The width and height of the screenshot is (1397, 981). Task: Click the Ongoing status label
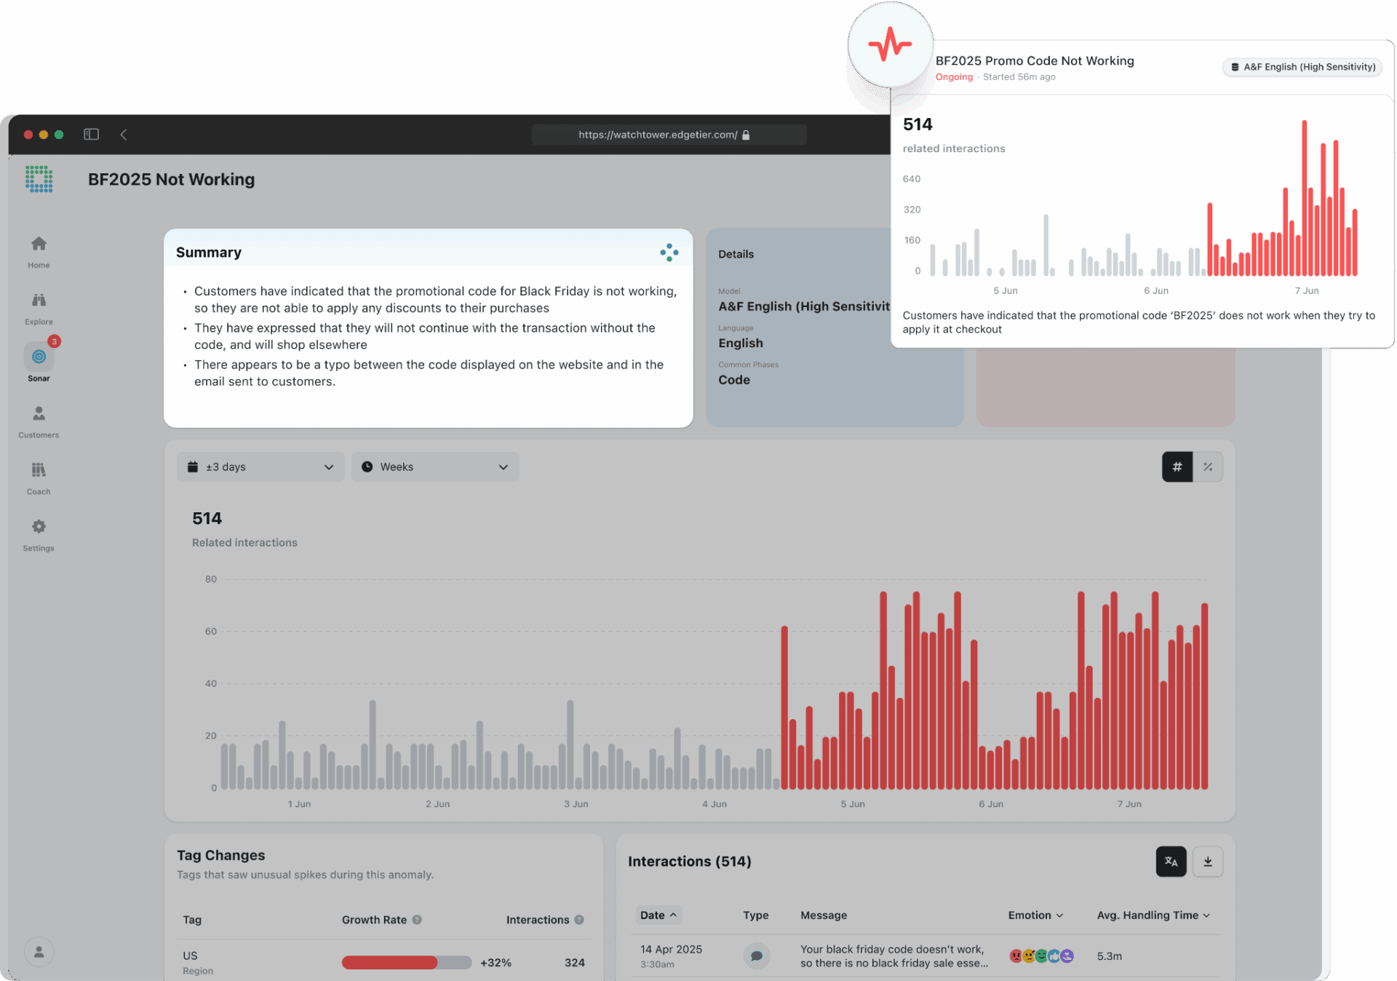954,77
